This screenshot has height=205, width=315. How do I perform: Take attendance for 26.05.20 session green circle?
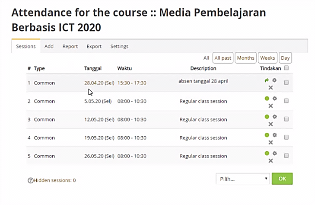pos(267,153)
